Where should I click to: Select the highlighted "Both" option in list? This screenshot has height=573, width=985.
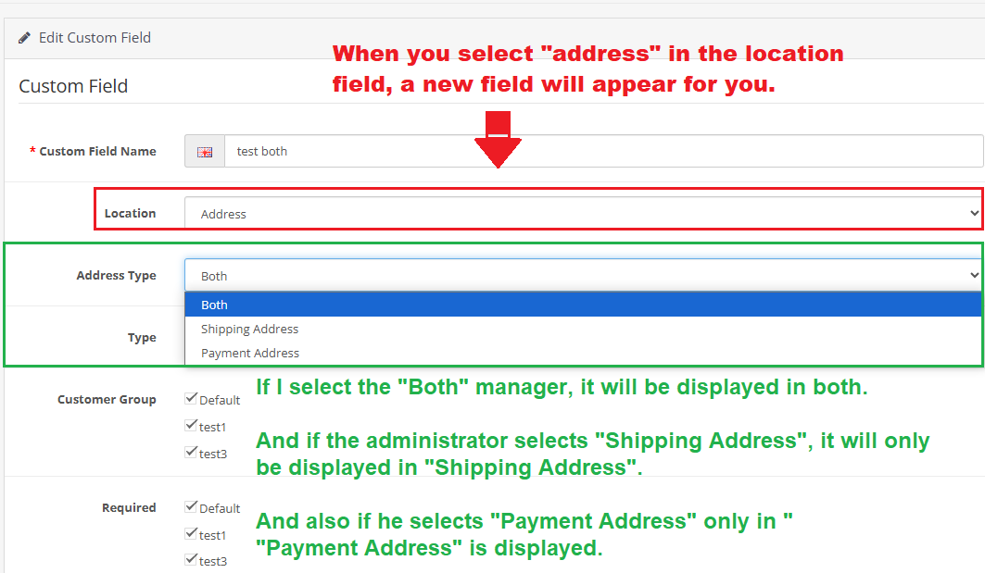(x=214, y=305)
